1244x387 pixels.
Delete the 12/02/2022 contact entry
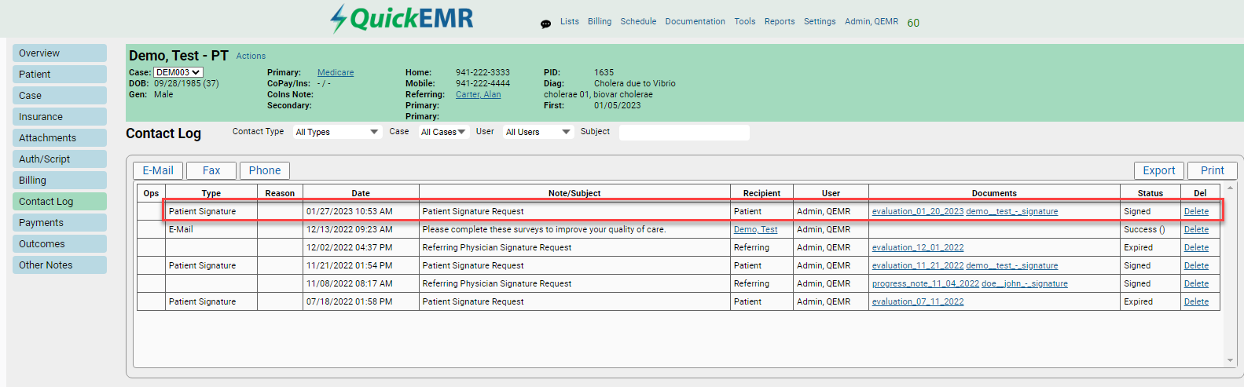(x=1196, y=247)
